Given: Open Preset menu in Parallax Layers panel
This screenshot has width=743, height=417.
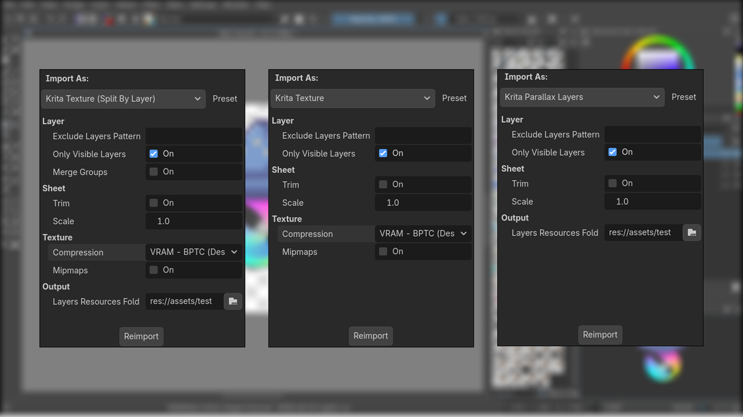Looking at the screenshot, I should 684,97.
